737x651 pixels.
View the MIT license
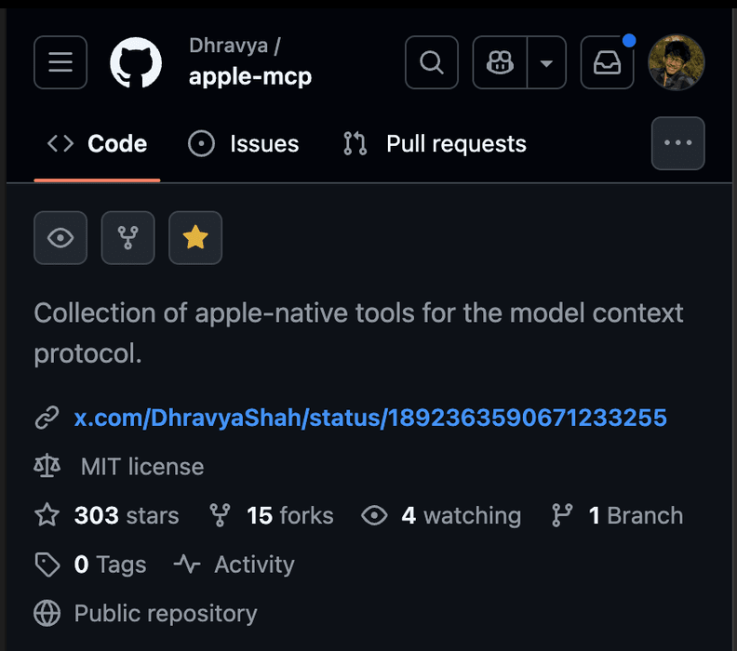point(141,466)
